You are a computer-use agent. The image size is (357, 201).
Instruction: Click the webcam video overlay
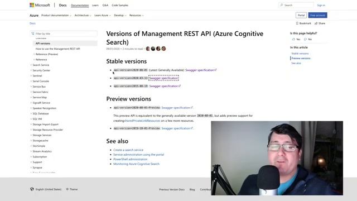(x=277, y=158)
